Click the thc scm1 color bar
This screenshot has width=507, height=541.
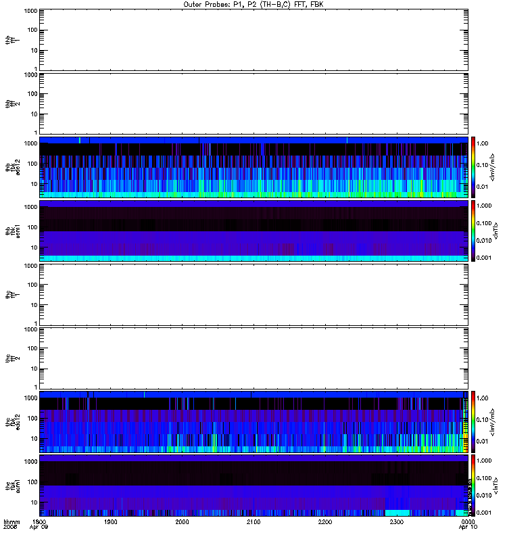[473, 486]
